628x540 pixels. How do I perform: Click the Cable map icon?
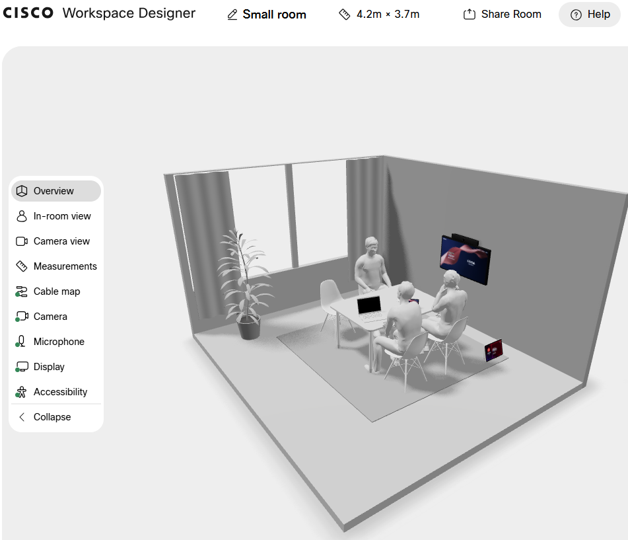click(22, 291)
